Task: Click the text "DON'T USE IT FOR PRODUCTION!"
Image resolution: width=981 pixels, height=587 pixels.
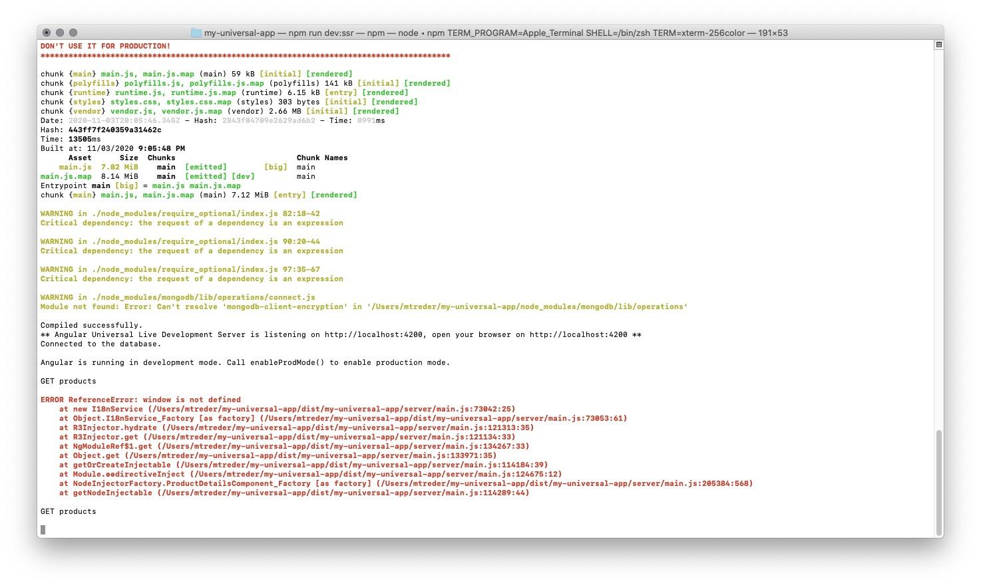Action: point(105,46)
